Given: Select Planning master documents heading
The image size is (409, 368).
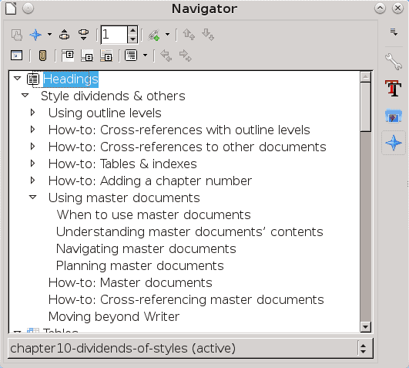Looking at the screenshot, I should pos(140,266).
